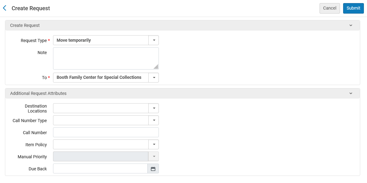Click the Note field resize handle
This screenshot has height=183, width=367.
tap(156, 67)
